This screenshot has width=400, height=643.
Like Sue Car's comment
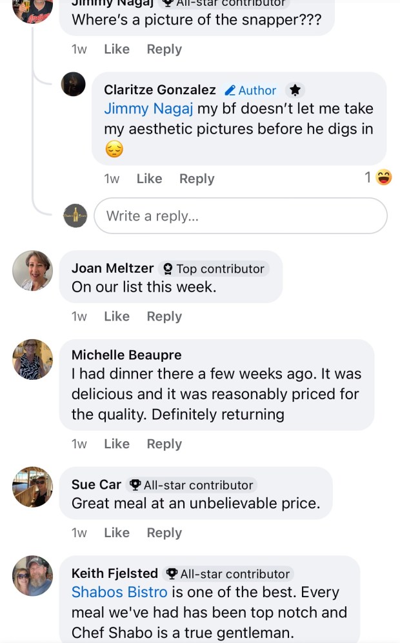117,533
